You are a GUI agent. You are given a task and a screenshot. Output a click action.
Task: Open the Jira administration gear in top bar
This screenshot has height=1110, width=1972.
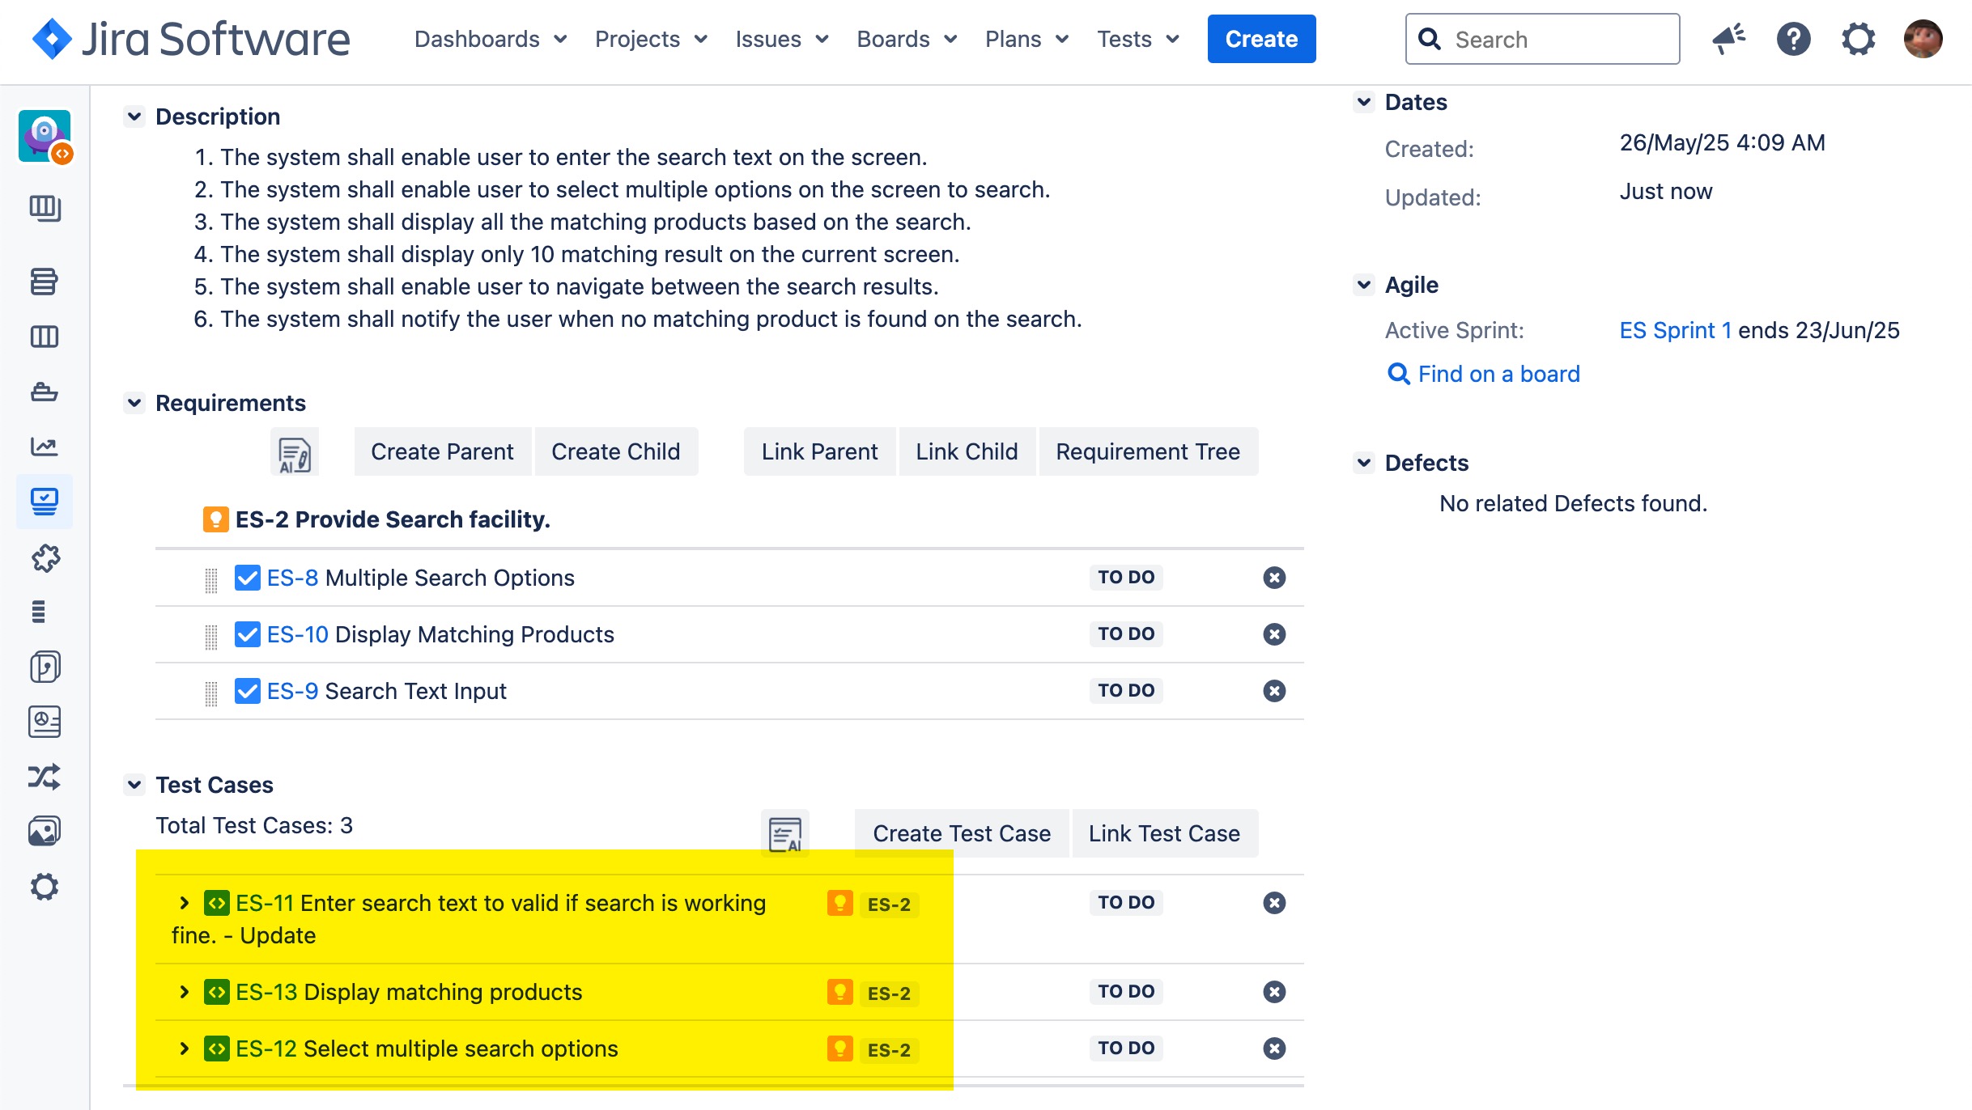pos(1858,39)
